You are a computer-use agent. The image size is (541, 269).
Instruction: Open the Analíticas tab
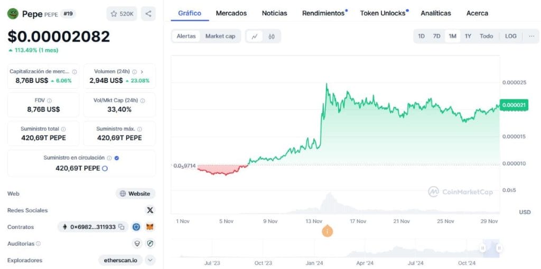(436, 13)
